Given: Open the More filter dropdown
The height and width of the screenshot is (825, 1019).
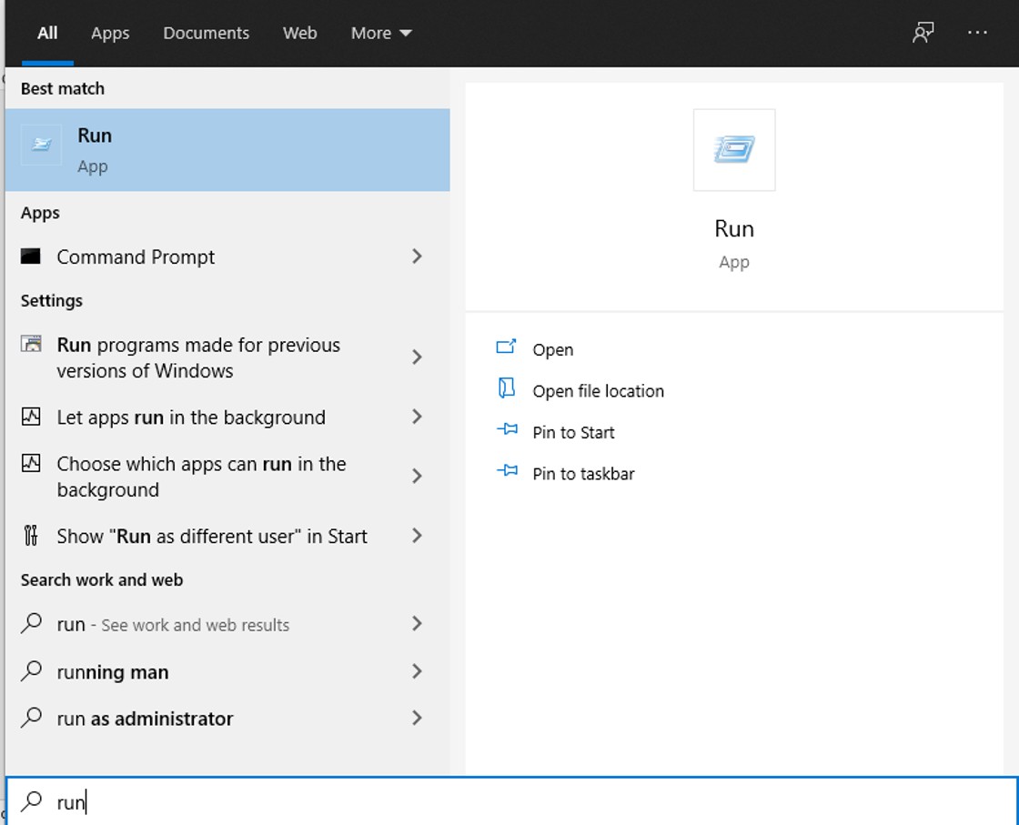Looking at the screenshot, I should [381, 33].
